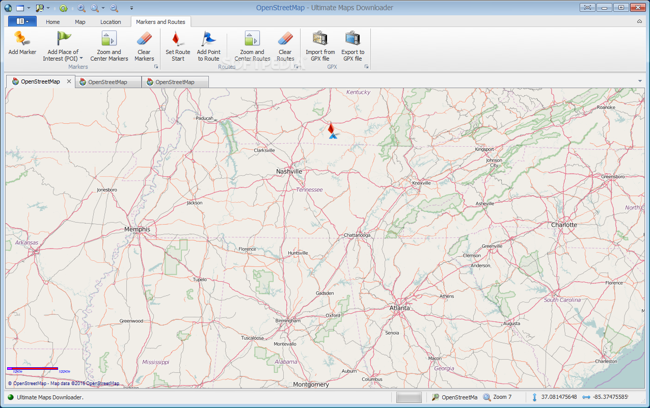The width and height of the screenshot is (650, 408).
Task: Click the OpenStreetMap source icon in status bar
Action: click(x=436, y=397)
